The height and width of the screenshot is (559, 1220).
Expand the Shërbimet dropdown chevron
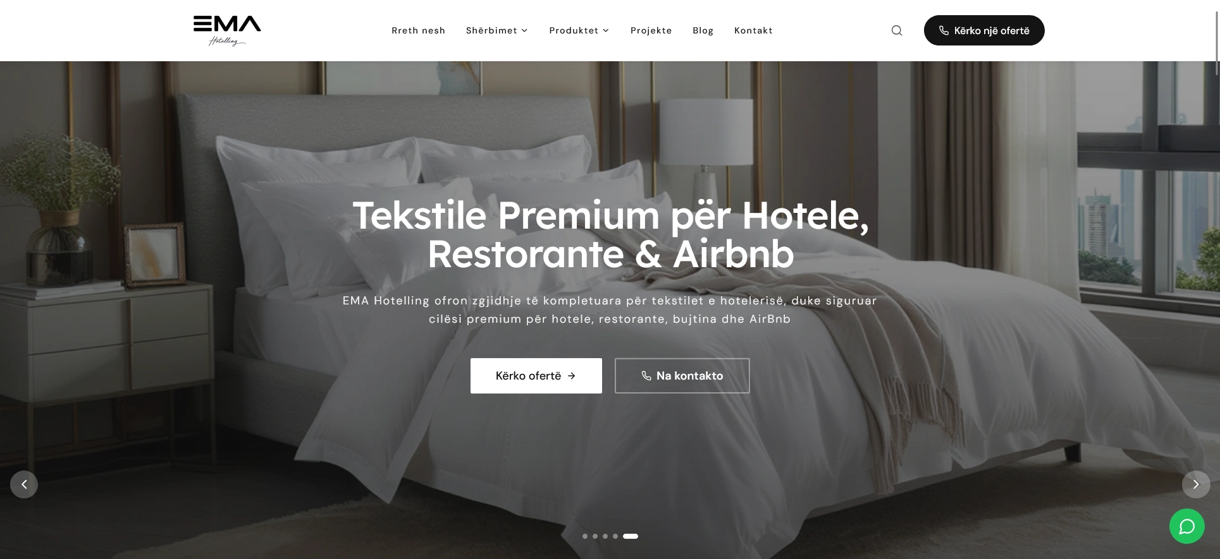coord(524,30)
